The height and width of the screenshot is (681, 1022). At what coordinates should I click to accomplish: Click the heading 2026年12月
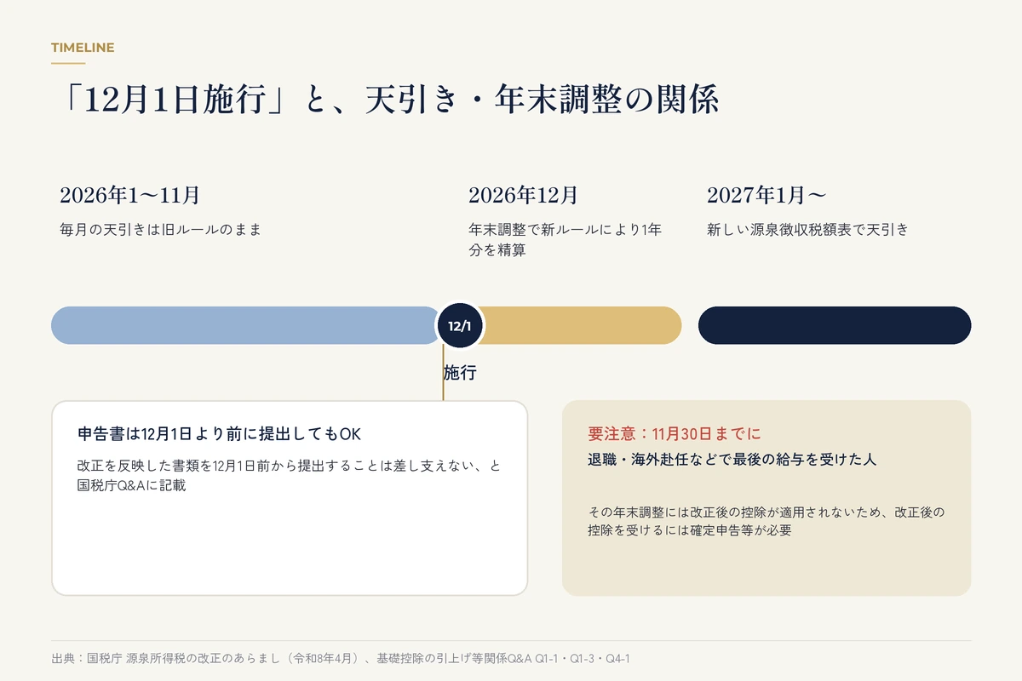tap(523, 195)
